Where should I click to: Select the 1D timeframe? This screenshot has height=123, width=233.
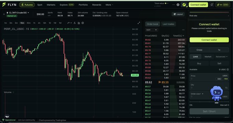(50, 23)
